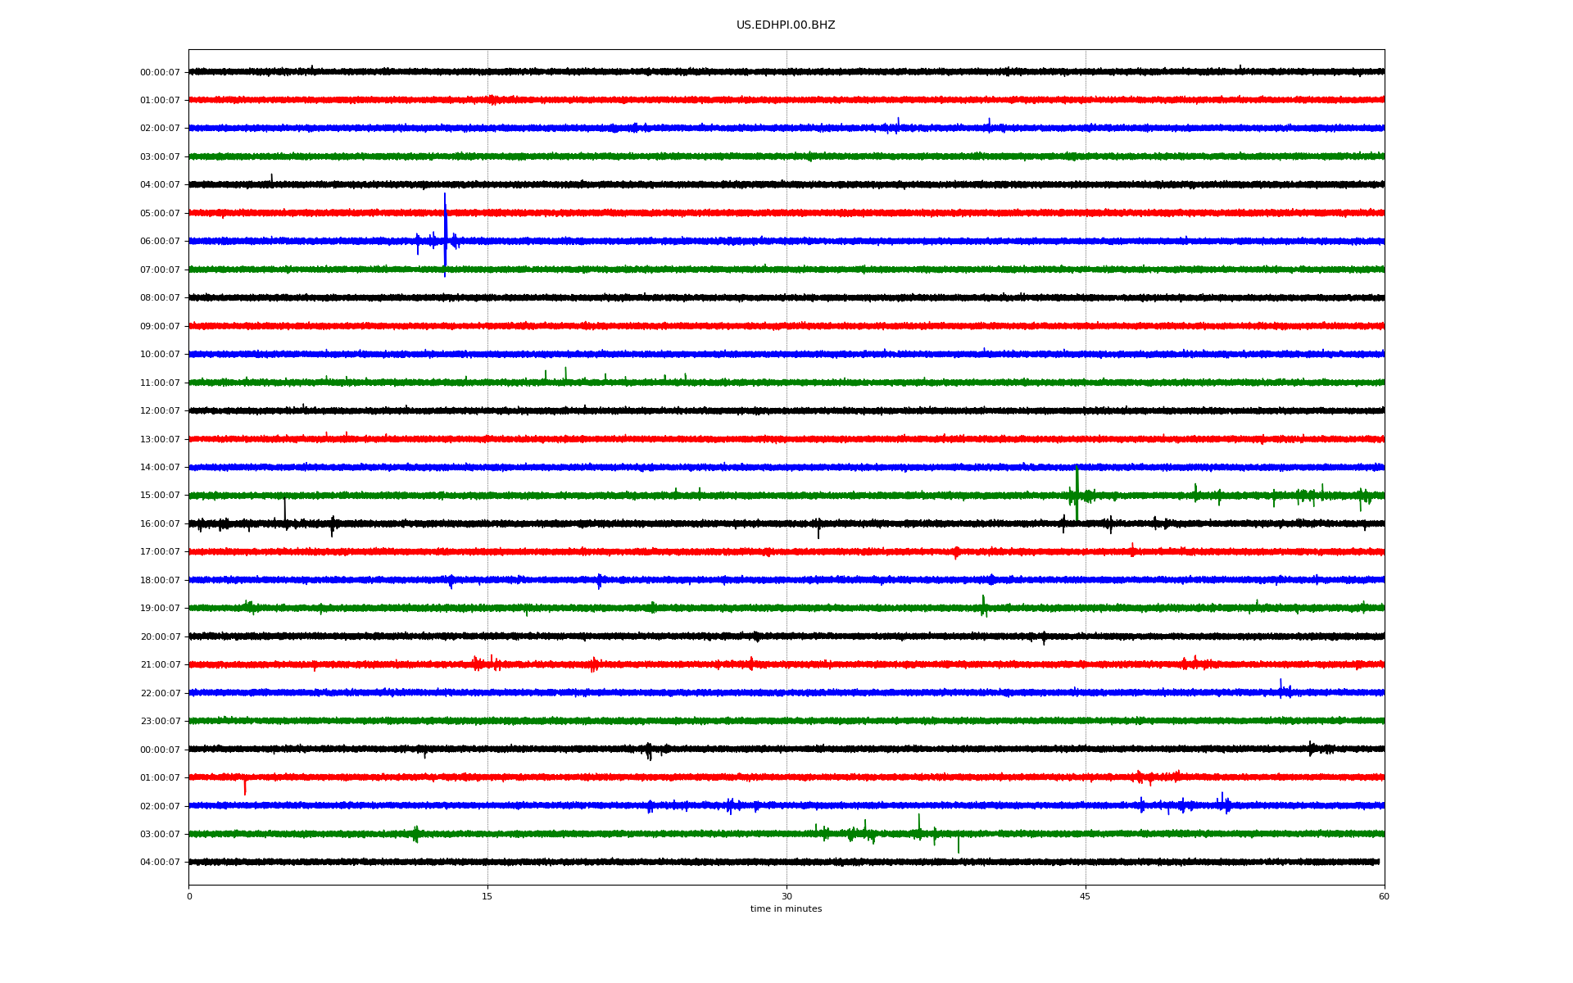Click the x-axis tick label 0
The height and width of the screenshot is (983, 1573).
click(189, 896)
